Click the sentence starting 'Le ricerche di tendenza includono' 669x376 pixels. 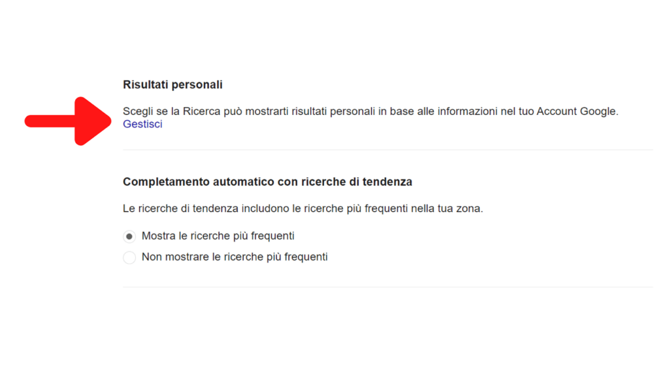point(303,208)
